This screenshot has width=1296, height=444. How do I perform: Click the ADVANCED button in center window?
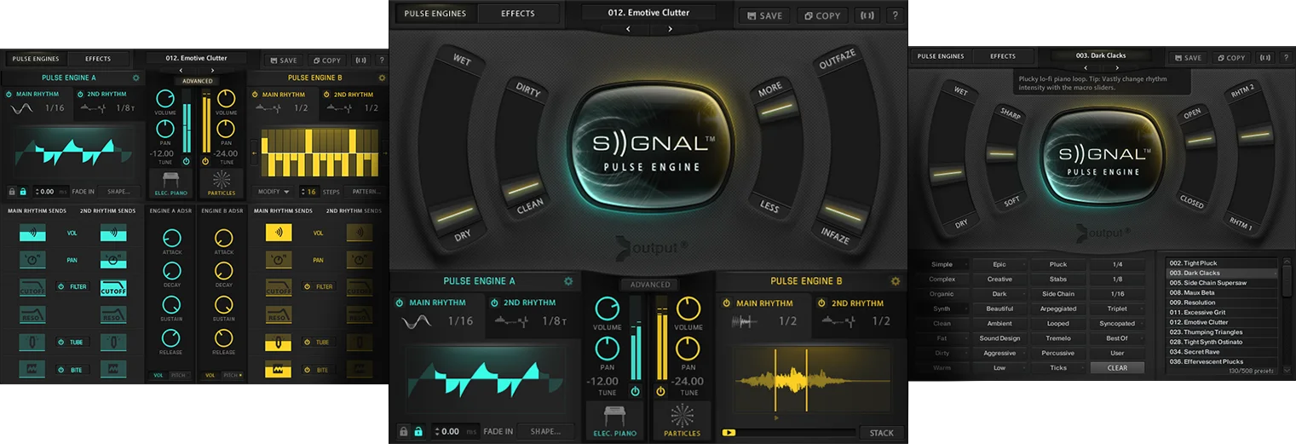coord(649,285)
